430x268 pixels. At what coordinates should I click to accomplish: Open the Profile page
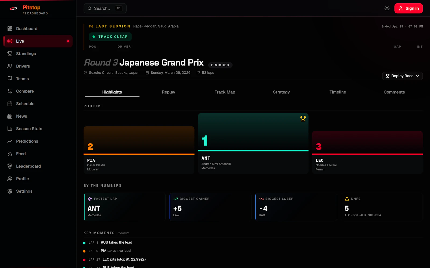click(x=38, y=179)
